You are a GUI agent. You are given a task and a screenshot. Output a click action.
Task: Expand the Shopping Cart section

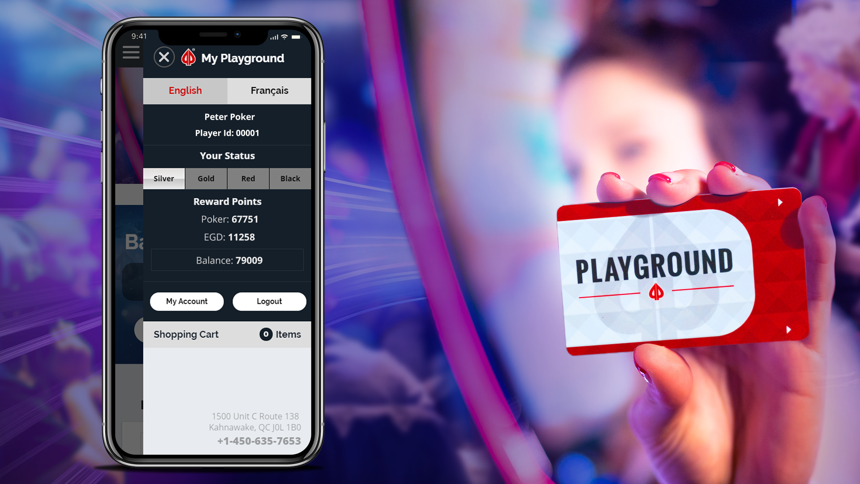[228, 334]
